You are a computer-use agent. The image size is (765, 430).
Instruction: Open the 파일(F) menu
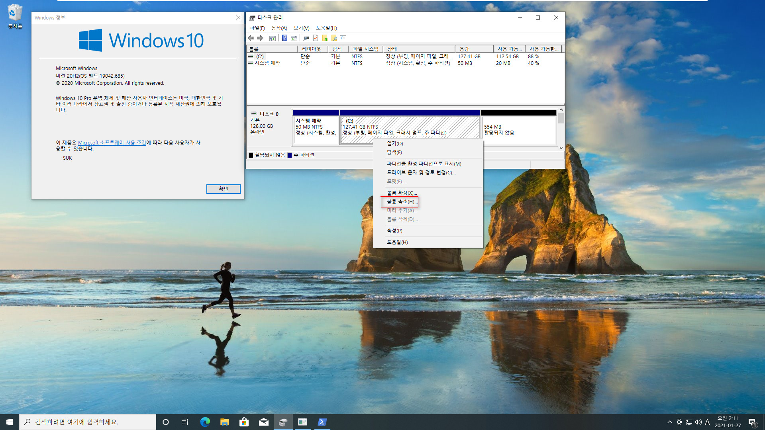pyautogui.click(x=257, y=28)
